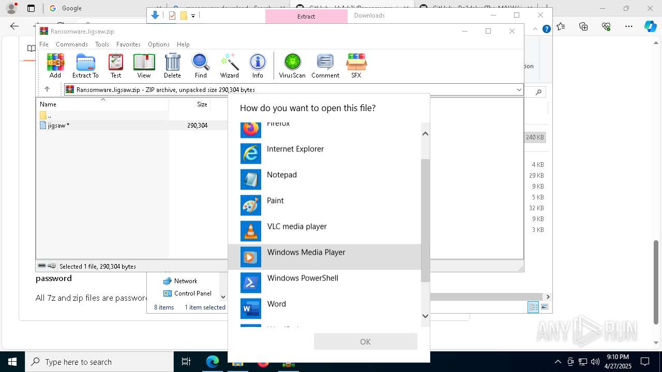This screenshot has width=662, height=372.
Task: Select the jigsaw file row
Action: tap(132, 126)
